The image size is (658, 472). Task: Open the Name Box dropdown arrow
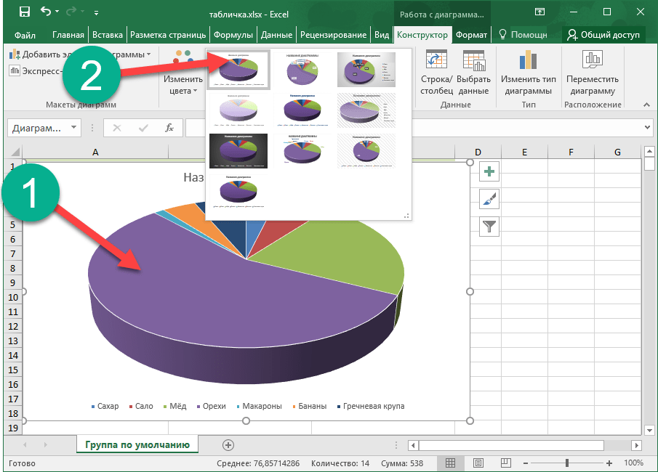[74, 128]
